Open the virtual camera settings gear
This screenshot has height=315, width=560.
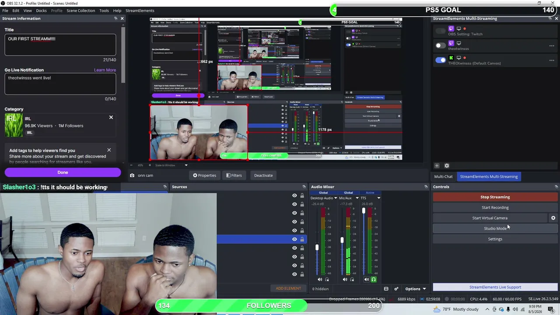point(553,218)
